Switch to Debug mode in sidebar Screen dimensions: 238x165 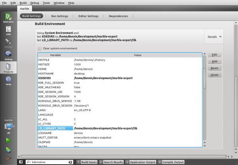tap(8, 55)
